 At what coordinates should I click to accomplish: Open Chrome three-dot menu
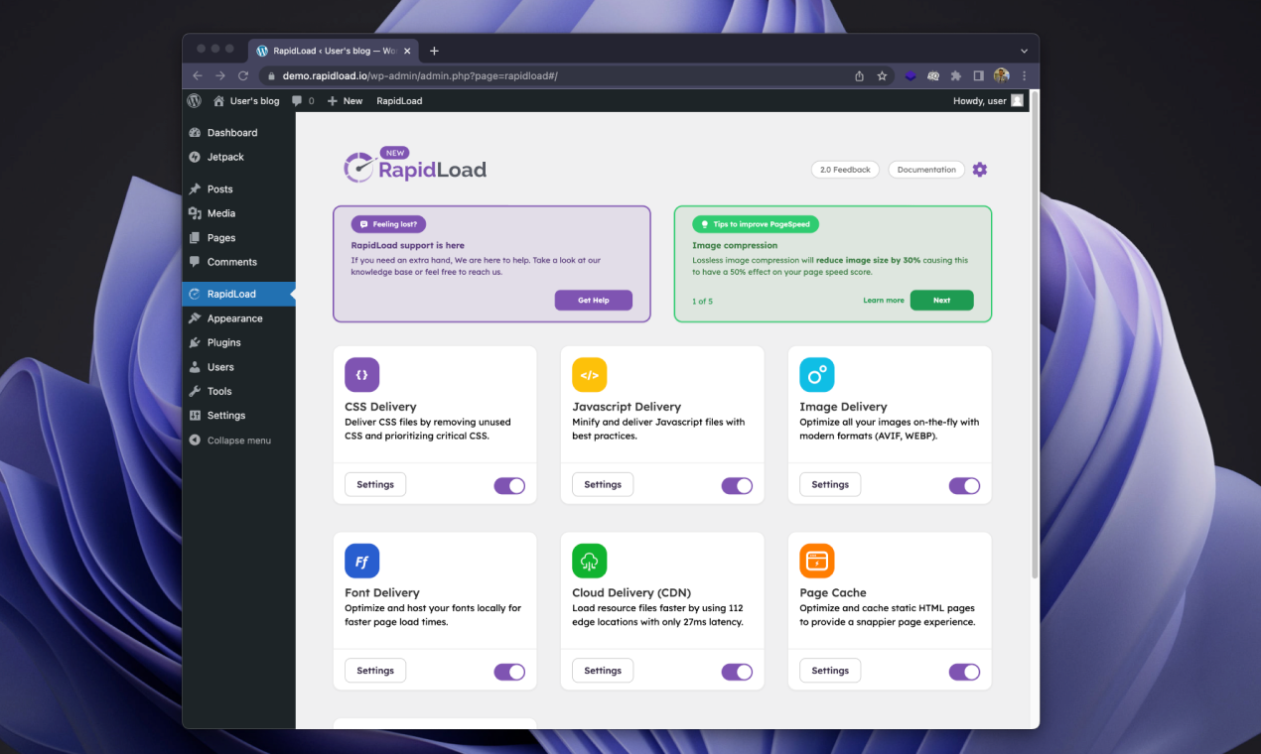point(1024,75)
